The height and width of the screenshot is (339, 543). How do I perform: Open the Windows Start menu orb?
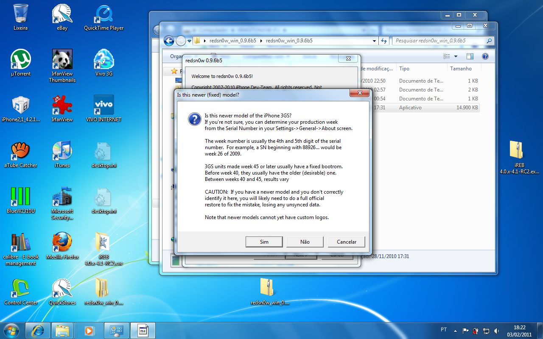(11, 330)
